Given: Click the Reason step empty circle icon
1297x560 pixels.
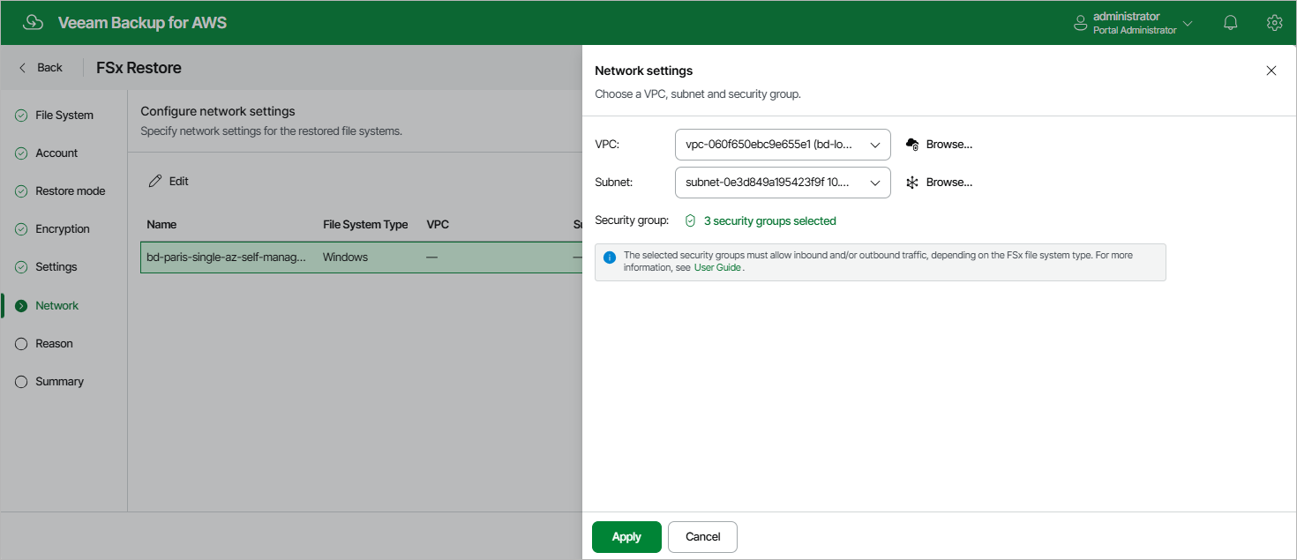Looking at the screenshot, I should [x=21, y=344].
